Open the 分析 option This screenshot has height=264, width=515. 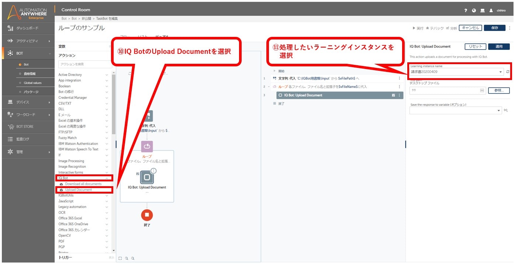coord(451,28)
